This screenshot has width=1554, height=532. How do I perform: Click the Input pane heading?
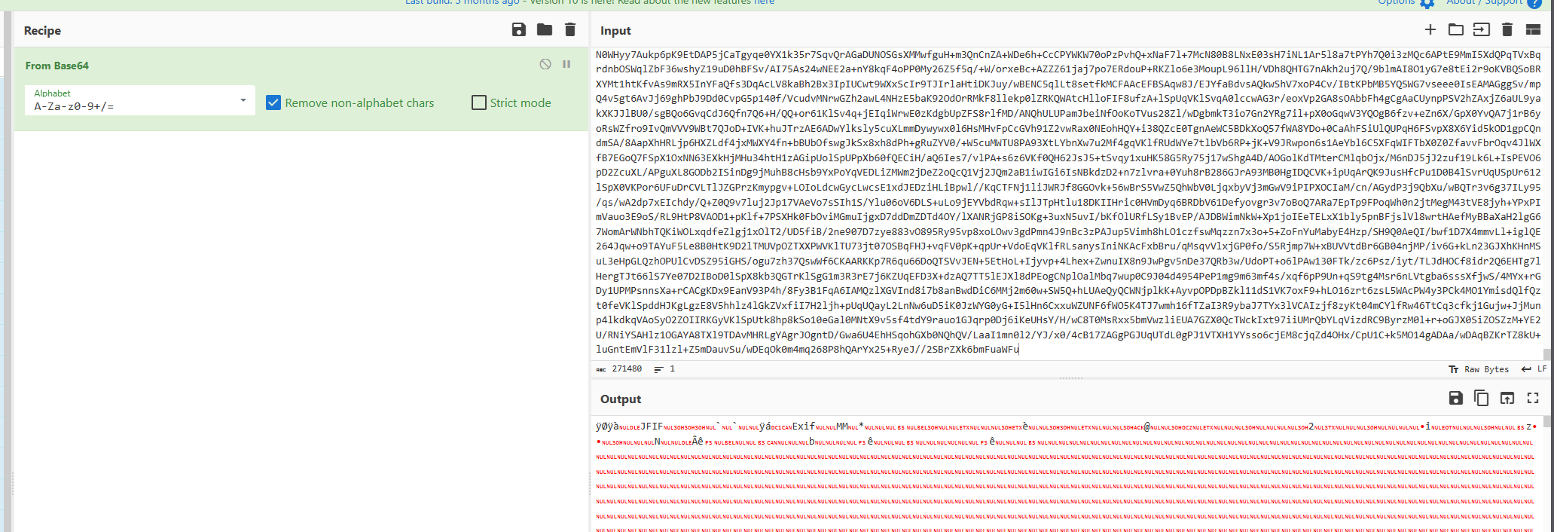point(615,31)
